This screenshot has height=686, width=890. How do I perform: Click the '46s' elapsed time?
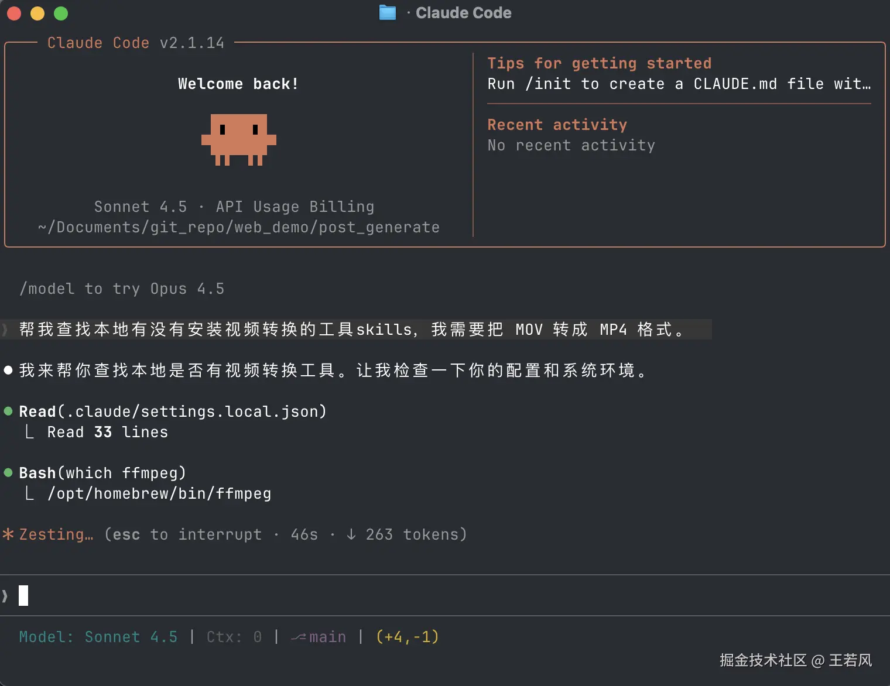point(304,534)
